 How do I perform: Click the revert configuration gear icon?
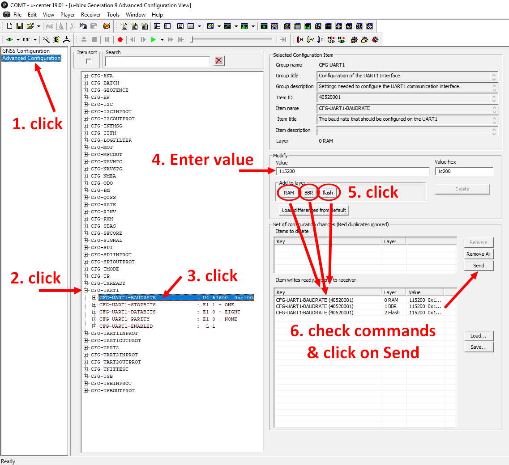coord(375,39)
